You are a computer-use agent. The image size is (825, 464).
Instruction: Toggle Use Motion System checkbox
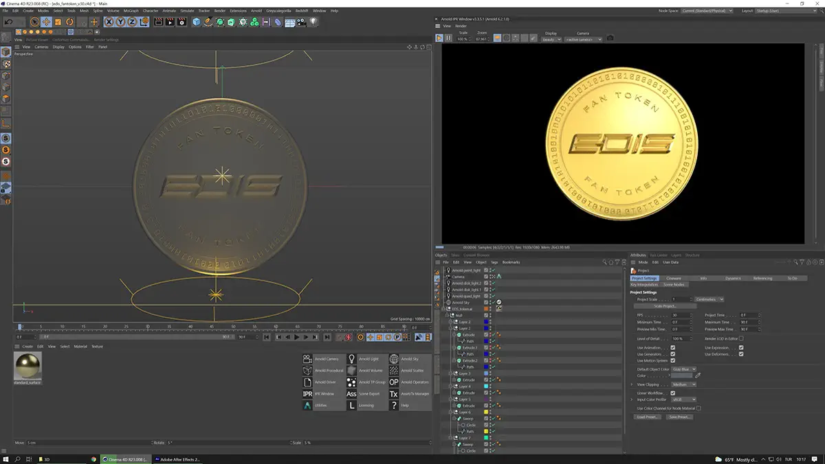672,360
